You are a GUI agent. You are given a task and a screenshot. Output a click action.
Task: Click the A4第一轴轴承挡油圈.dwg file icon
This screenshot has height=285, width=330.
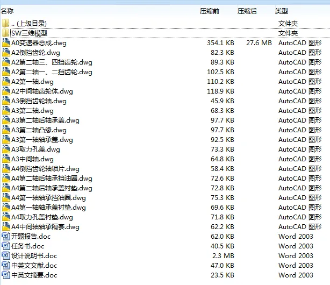click(x=6, y=198)
